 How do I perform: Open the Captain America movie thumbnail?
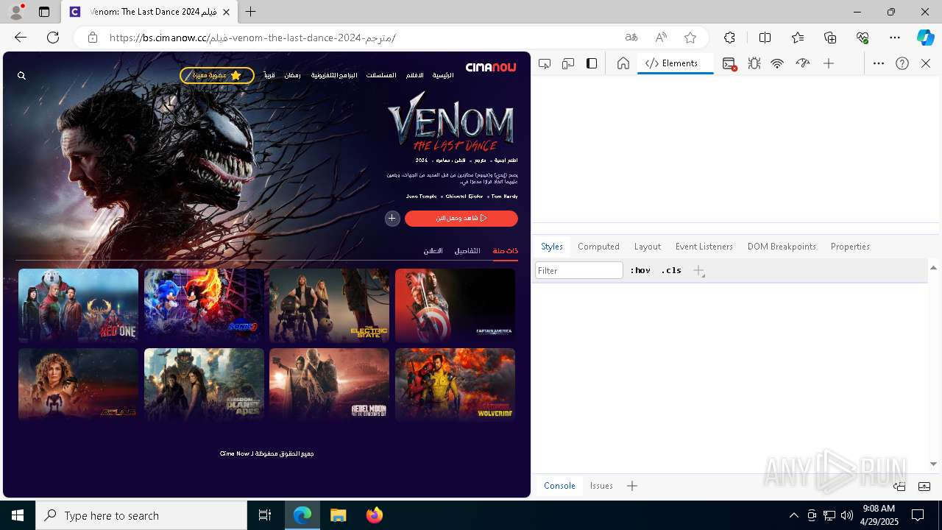pyautogui.click(x=455, y=305)
